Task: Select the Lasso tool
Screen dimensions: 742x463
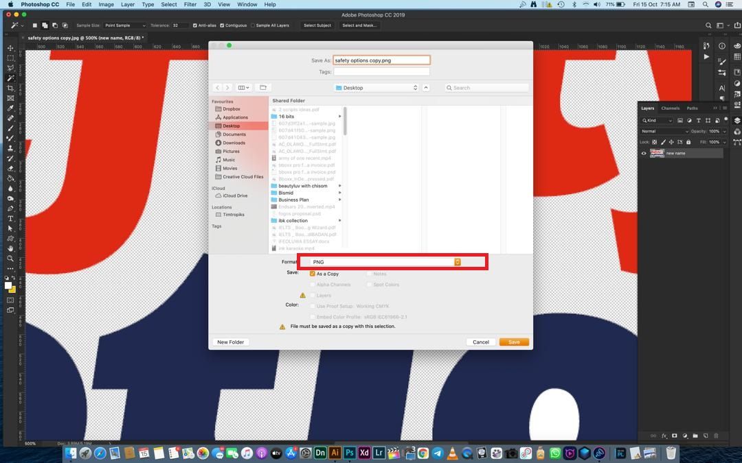Action: (10, 67)
